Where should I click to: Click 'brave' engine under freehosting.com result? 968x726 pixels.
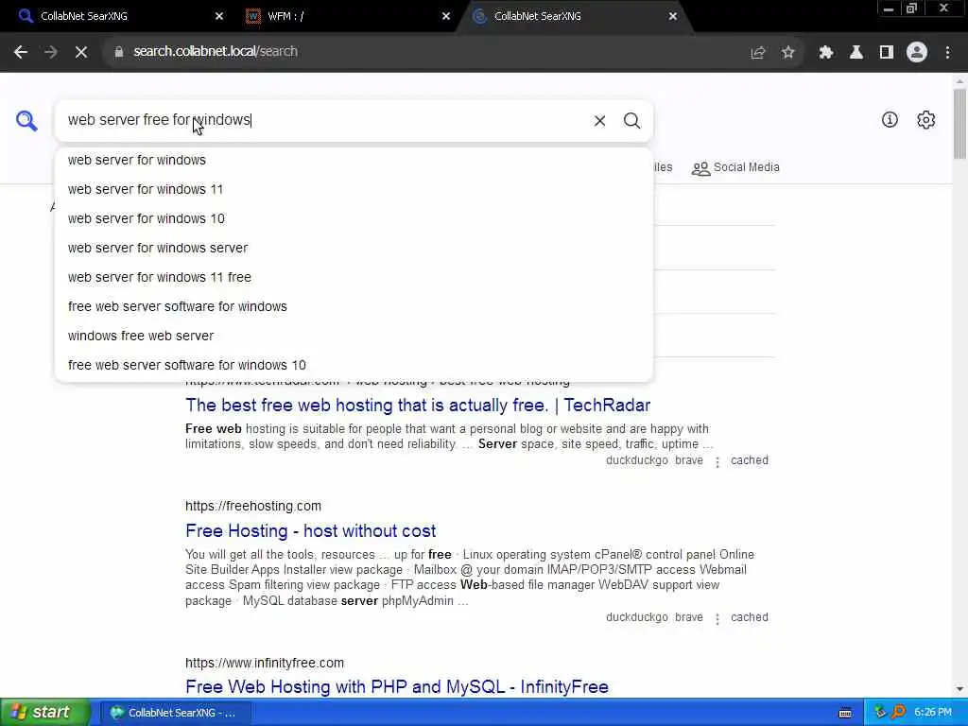click(689, 617)
